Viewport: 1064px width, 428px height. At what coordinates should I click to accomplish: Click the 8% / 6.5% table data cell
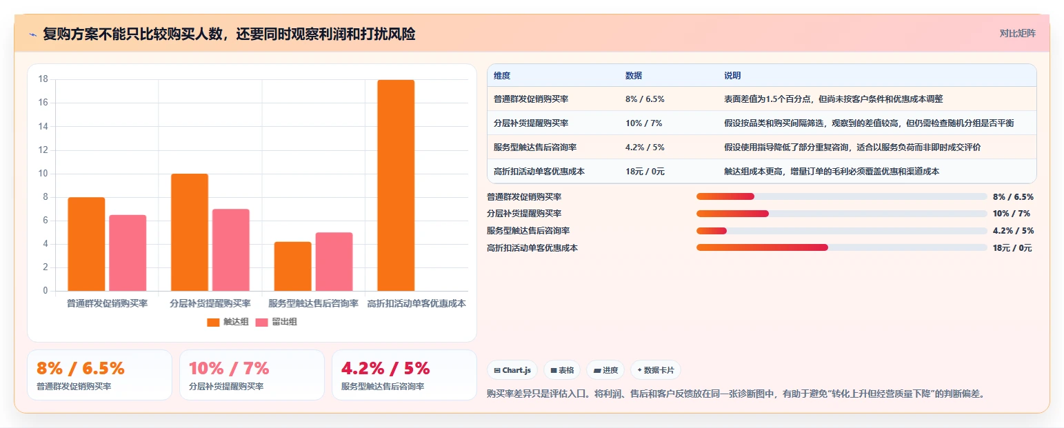[645, 99]
